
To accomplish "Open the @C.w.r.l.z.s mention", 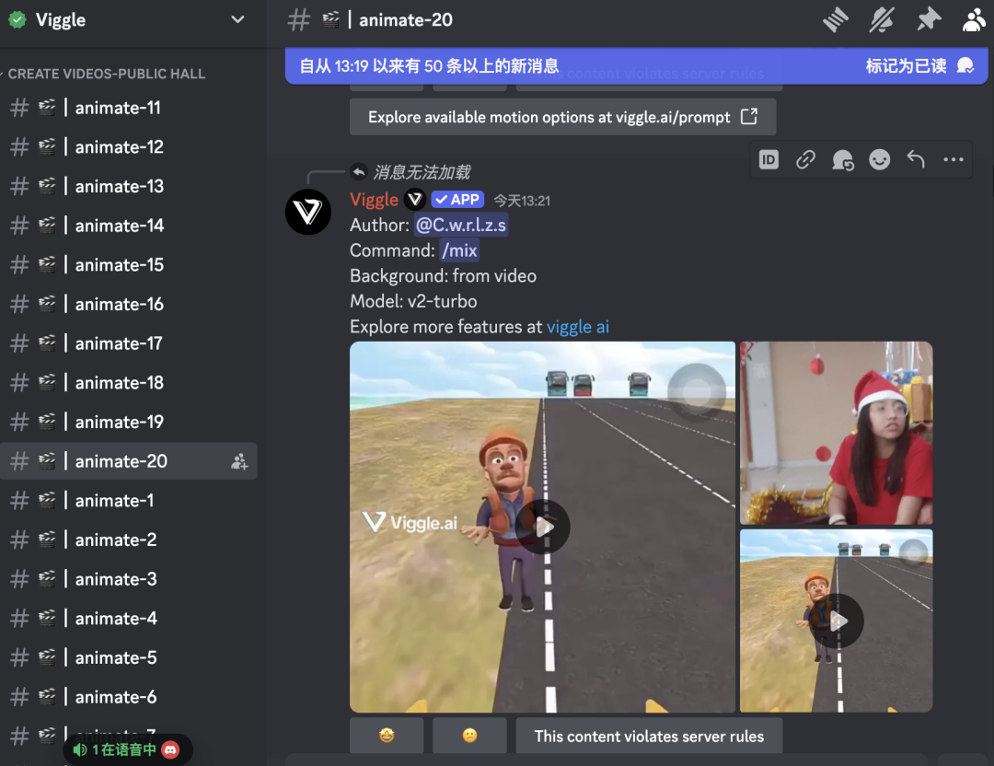I will coord(461,226).
